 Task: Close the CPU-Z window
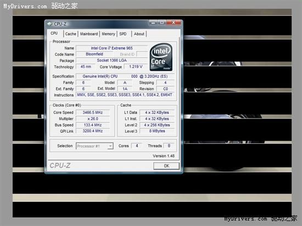pos(174,22)
